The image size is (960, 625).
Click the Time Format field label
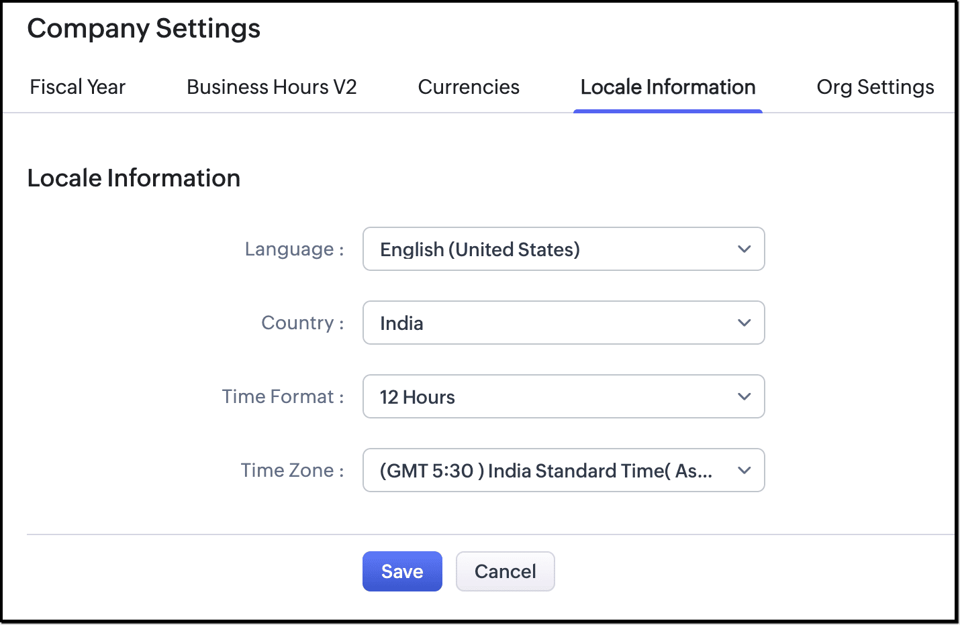click(x=283, y=397)
